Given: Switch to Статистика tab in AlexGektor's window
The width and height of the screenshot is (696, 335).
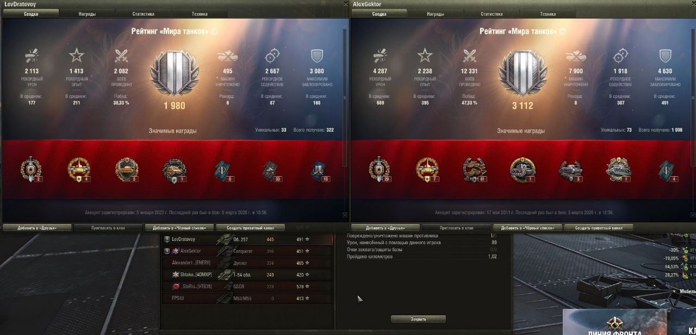Looking at the screenshot, I should pyautogui.click(x=491, y=14).
